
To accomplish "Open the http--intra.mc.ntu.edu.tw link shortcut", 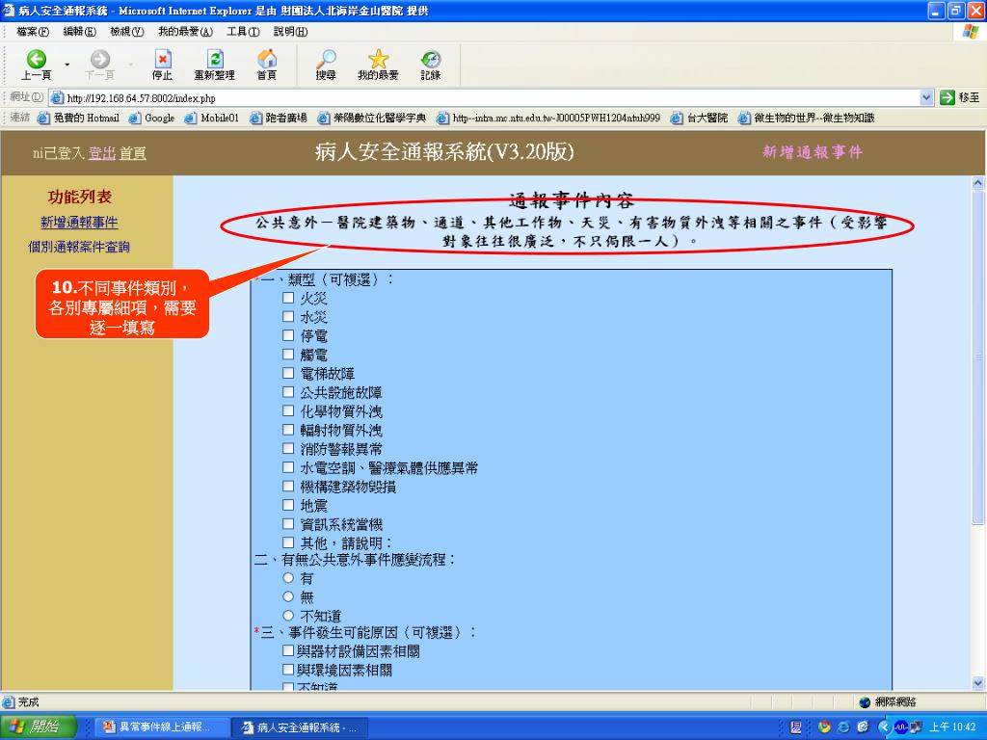I will tap(548, 118).
